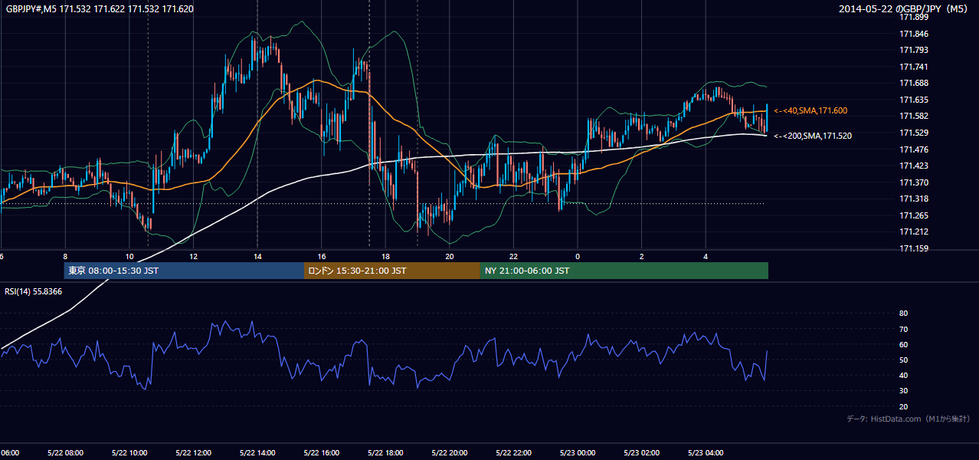Screen dimensions: 979x460
Task: Click the 171.212 price axis label
Action: pos(914,232)
